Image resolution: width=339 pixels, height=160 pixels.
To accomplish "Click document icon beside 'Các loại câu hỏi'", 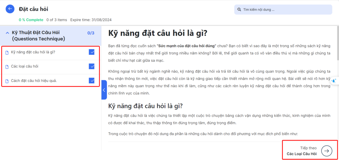I will [7, 67].
